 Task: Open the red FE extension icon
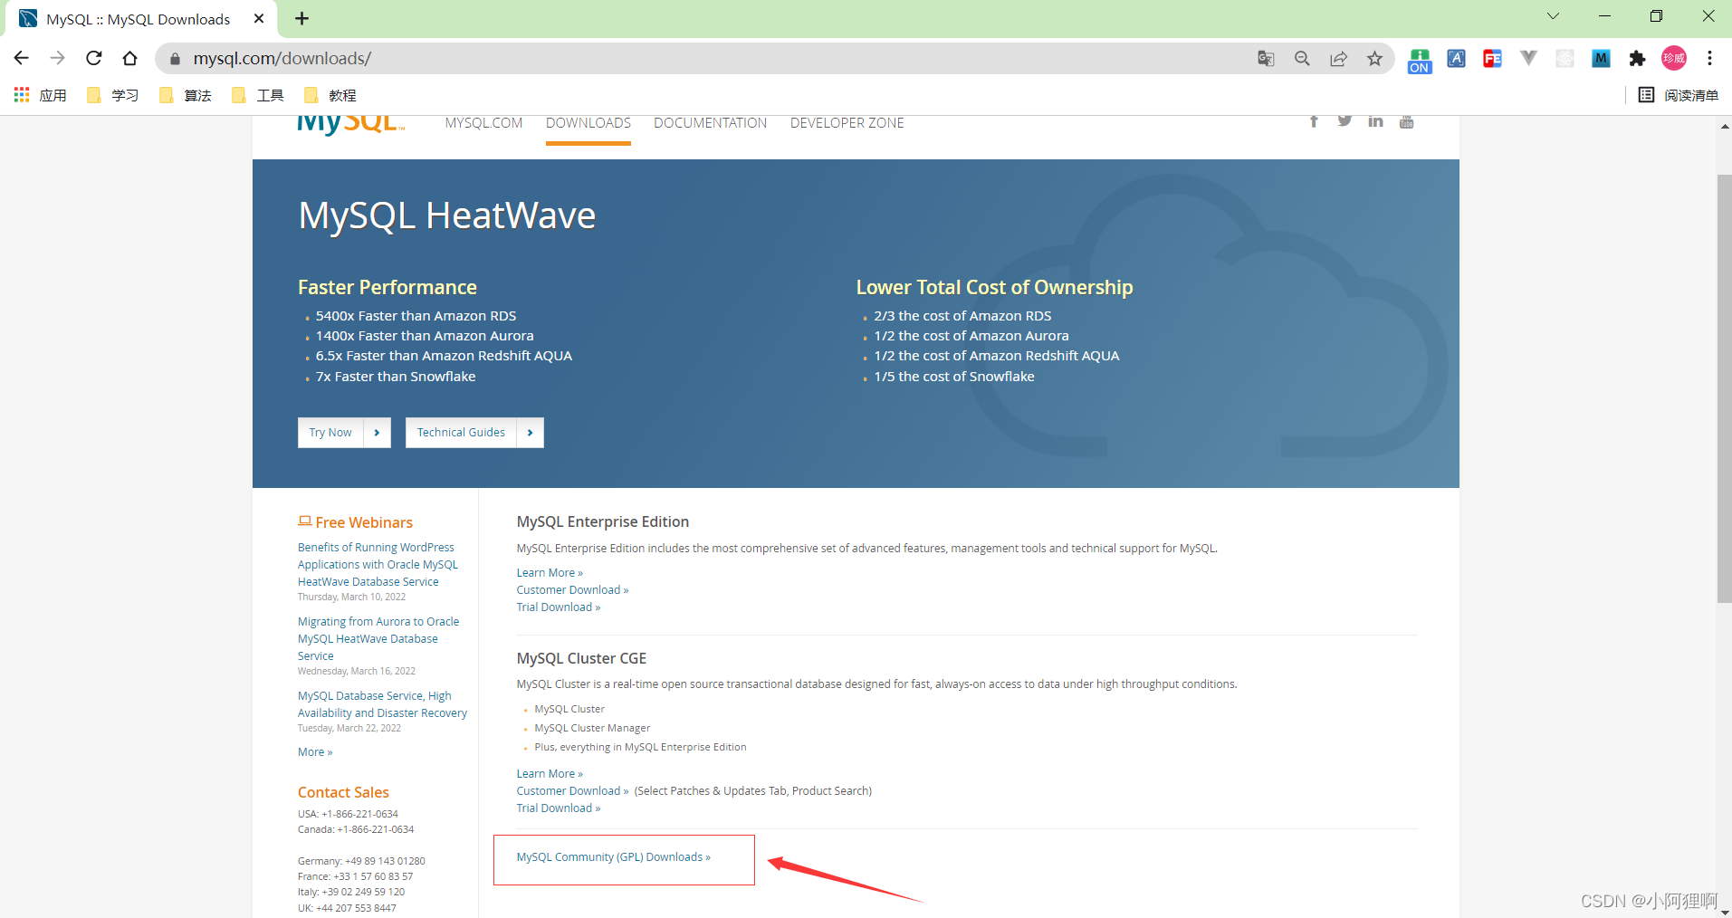tap(1492, 59)
